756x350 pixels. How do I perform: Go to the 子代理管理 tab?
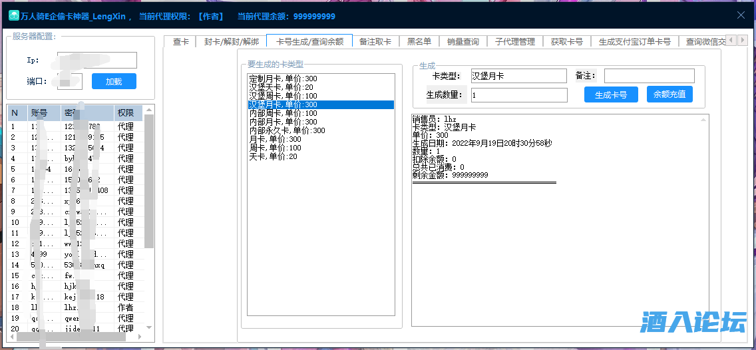pyautogui.click(x=515, y=41)
